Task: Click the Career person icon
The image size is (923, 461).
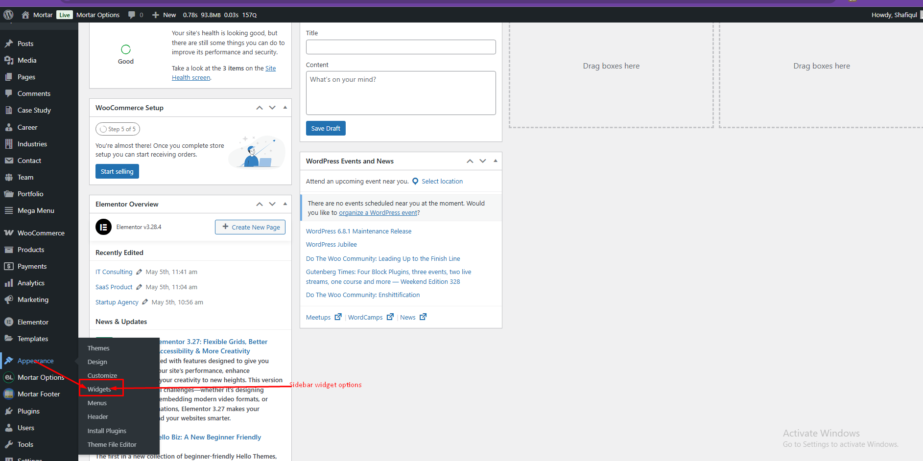Action: click(9, 127)
